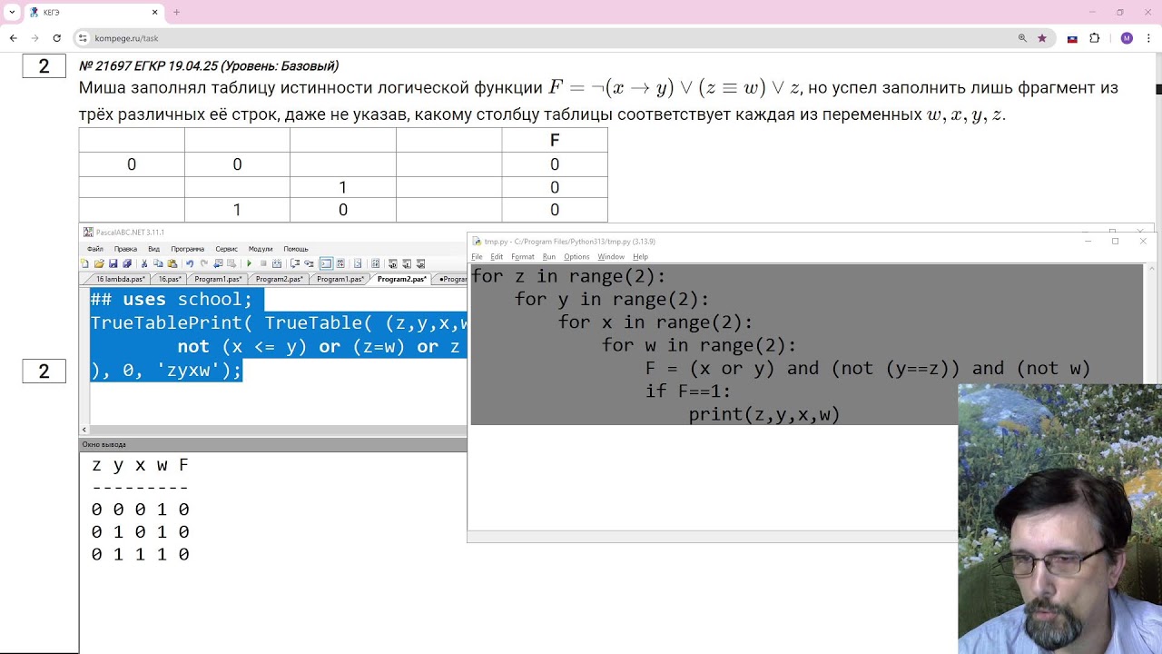Open Модули menu in PascalABC
Screen dimensions: 1162x654
tap(261, 249)
